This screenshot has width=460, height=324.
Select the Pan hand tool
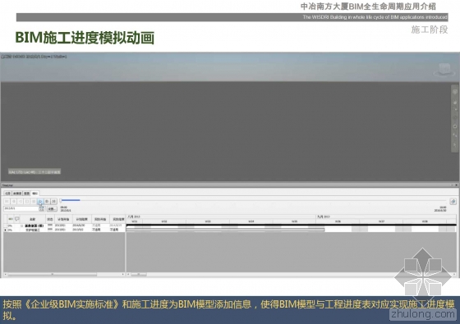(x=455, y=103)
